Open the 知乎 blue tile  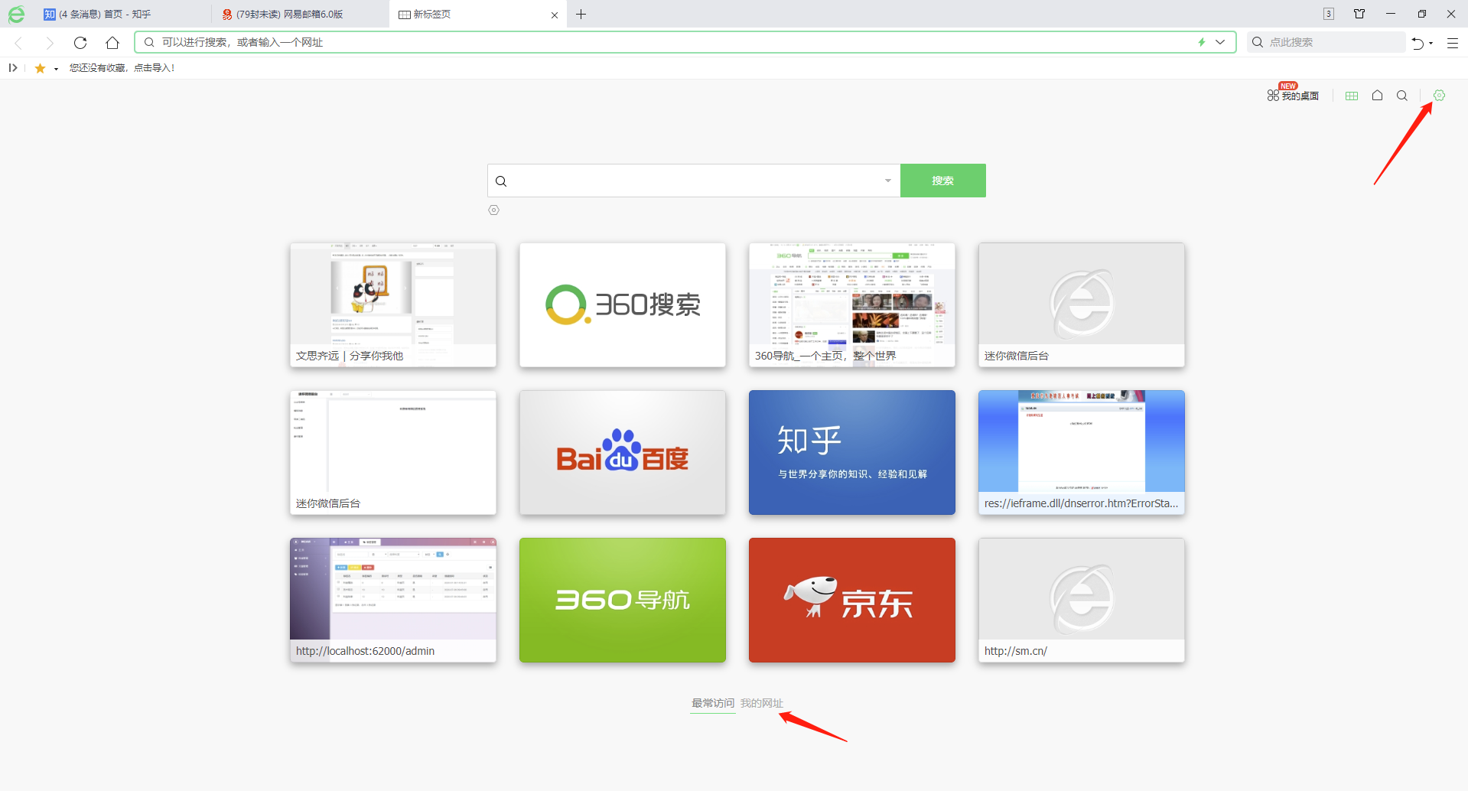coord(852,453)
